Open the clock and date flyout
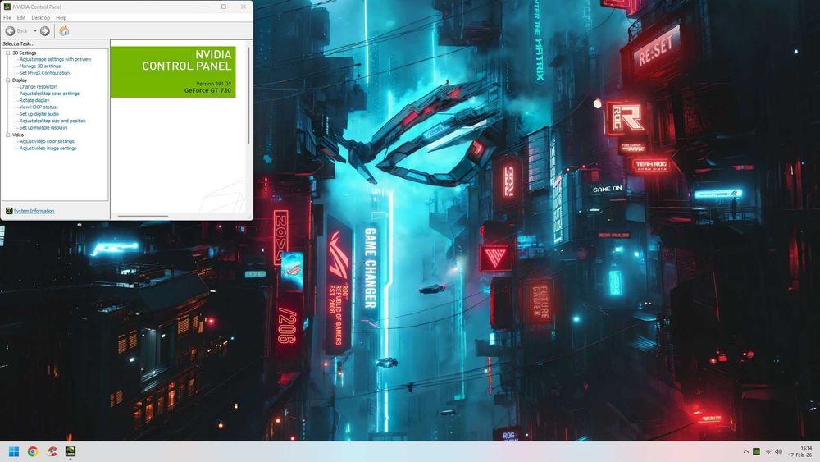 pos(800,451)
